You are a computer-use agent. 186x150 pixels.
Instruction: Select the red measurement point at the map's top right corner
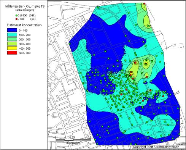(144, 3)
